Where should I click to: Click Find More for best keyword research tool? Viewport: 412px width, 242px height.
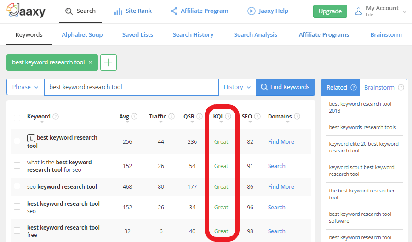tap(281, 142)
